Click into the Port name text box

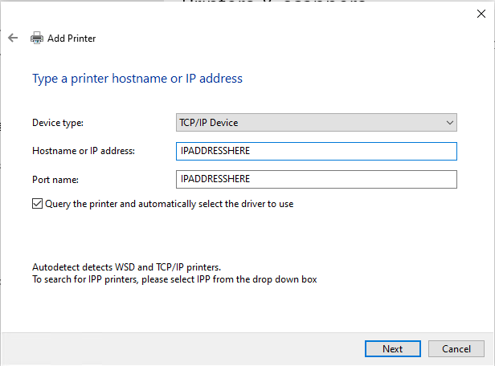point(316,179)
